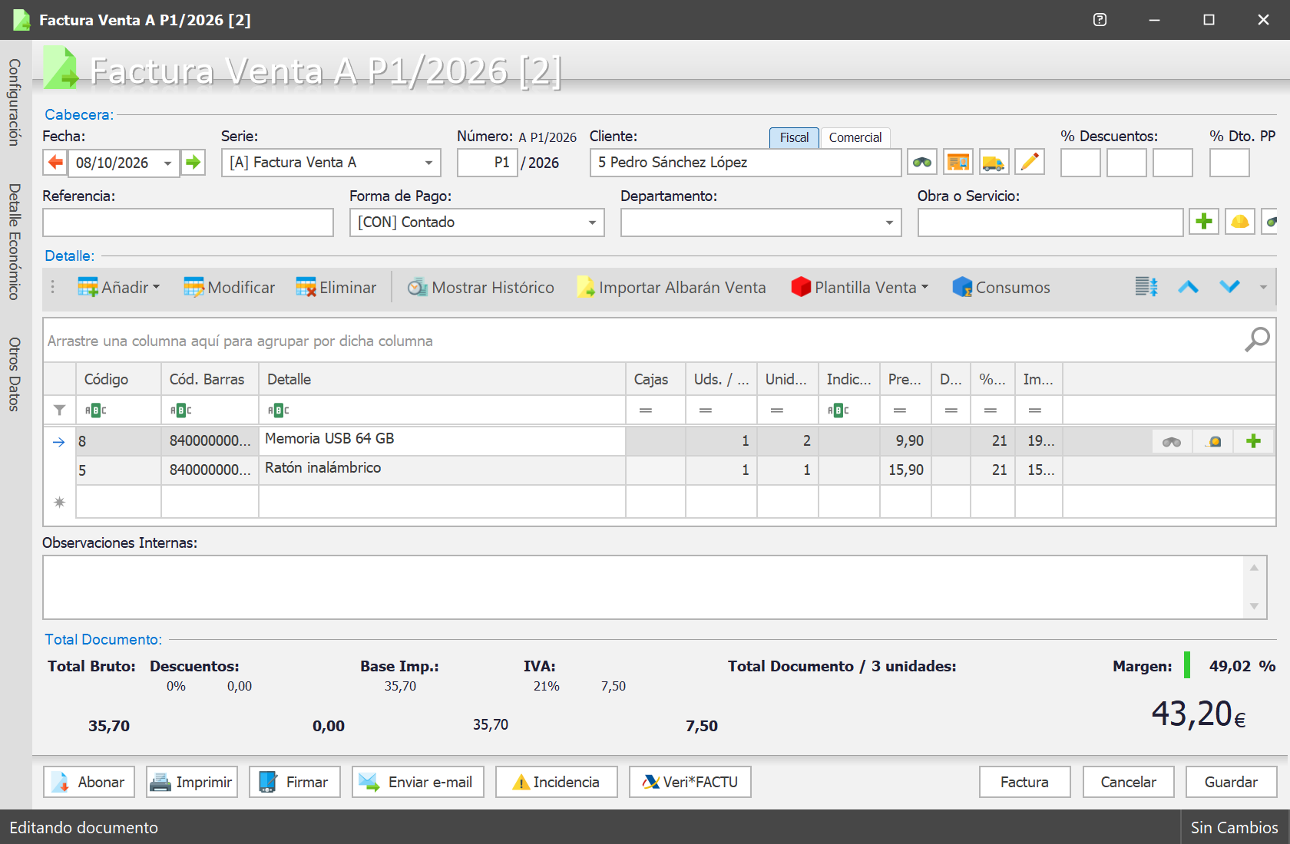Click the Cancelar button

point(1128,782)
